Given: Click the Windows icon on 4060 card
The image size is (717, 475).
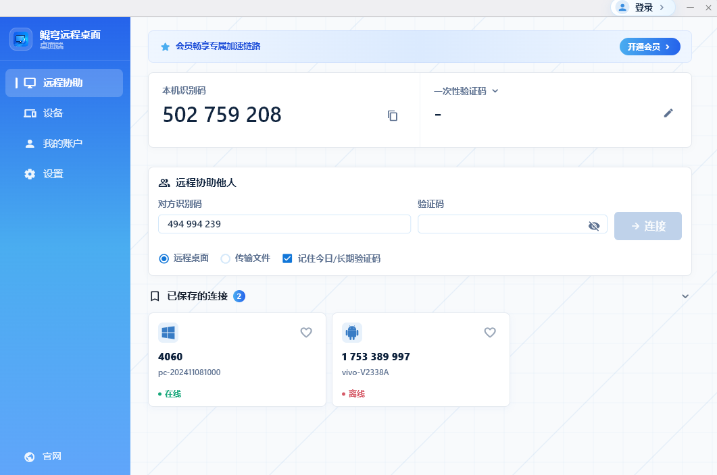Looking at the screenshot, I should (x=168, y=333).
